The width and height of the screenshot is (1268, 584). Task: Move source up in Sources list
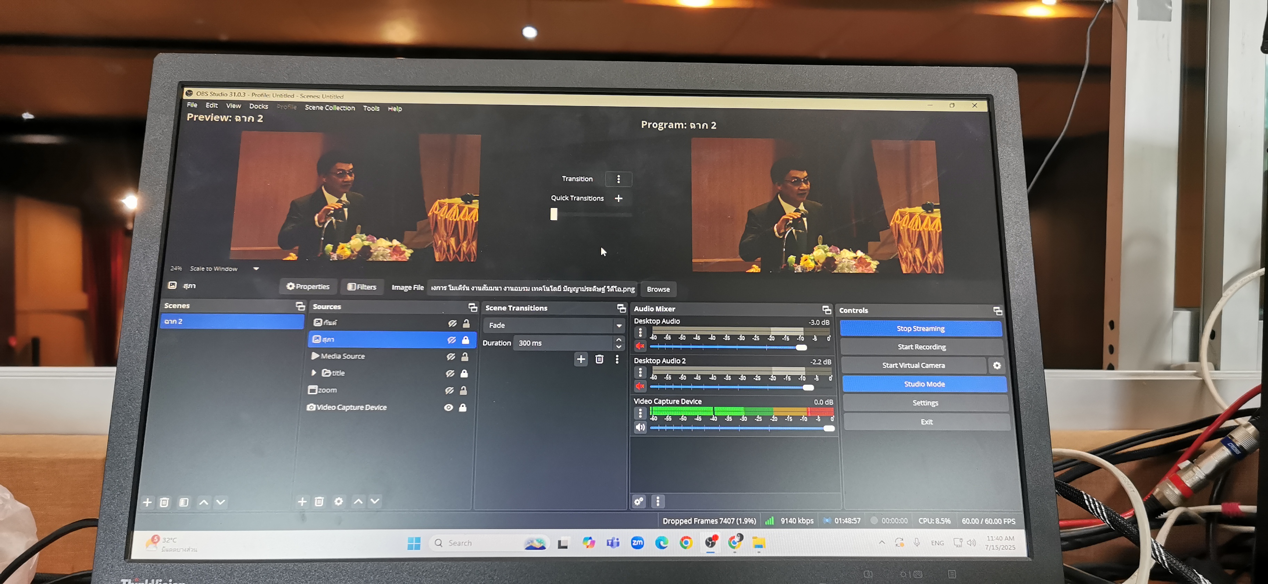coord(358,501)
